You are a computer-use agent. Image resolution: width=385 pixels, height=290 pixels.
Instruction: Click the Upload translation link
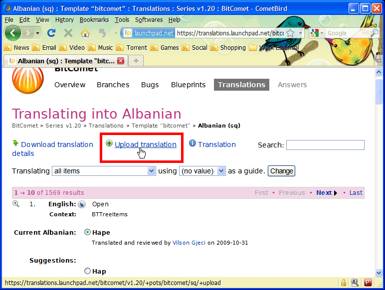tap(145, 145)
